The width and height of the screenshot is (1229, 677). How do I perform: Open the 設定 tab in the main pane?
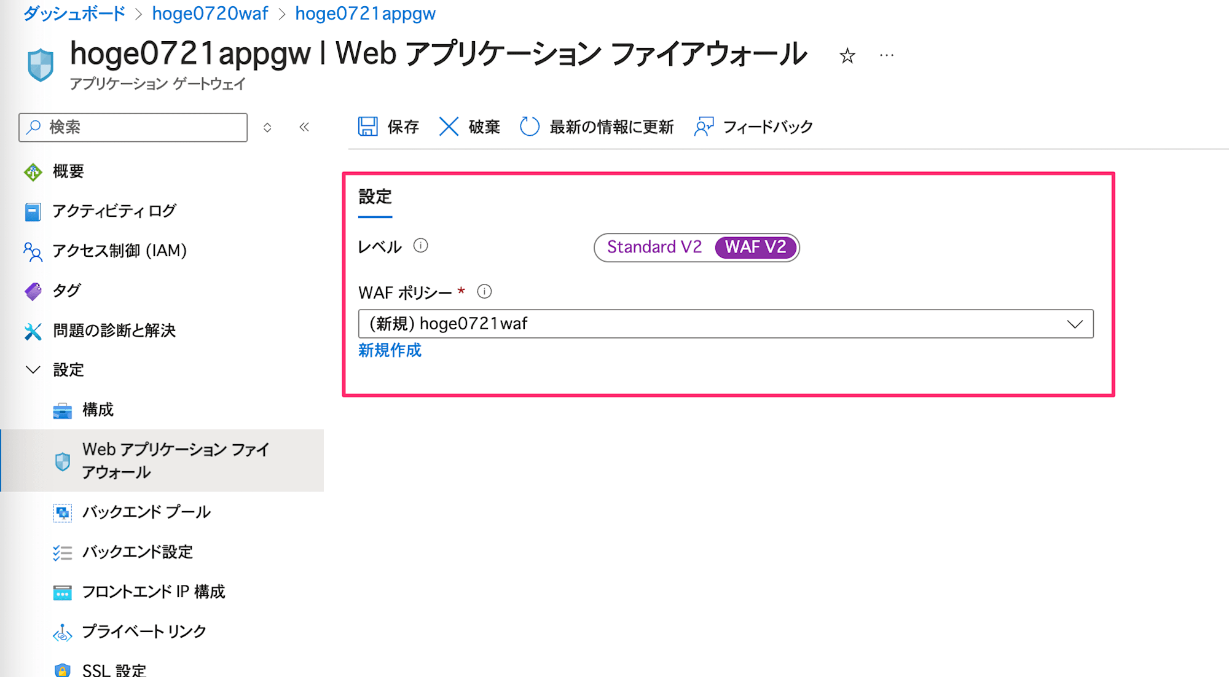[375, 197]
